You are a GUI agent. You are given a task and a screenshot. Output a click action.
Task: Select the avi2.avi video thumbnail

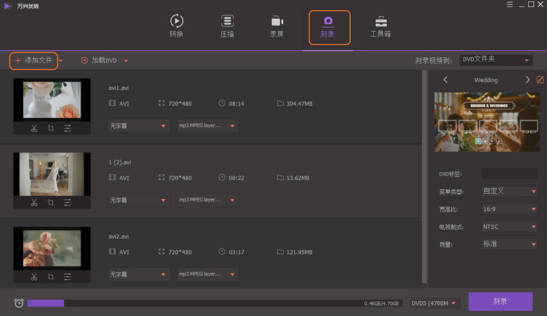(52, 248)
